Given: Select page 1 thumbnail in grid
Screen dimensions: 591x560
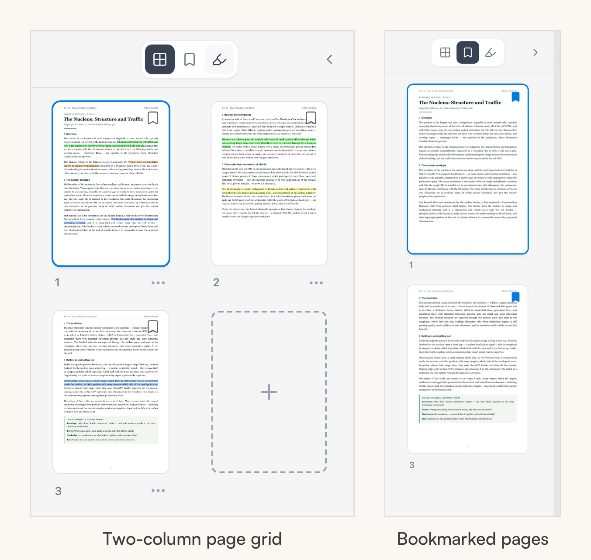Looking at the screenshot, I should (111, 184).
